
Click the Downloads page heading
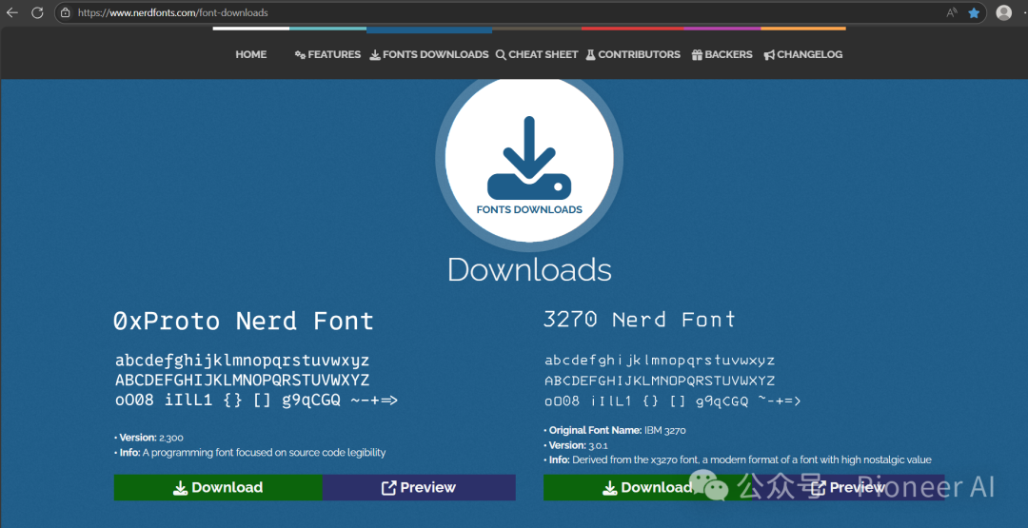click(x=529, y=269)
